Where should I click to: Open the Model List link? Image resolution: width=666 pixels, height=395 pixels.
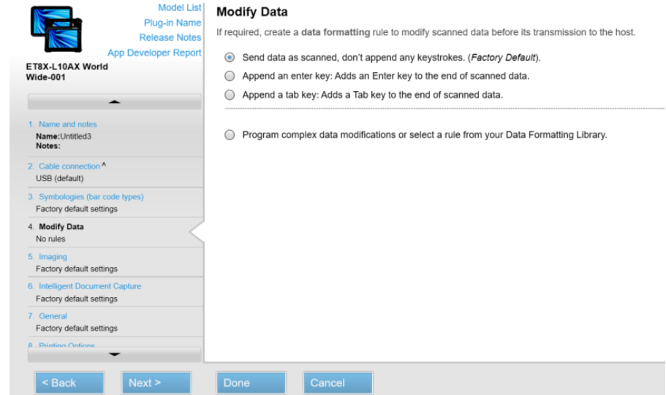point(180,7)
